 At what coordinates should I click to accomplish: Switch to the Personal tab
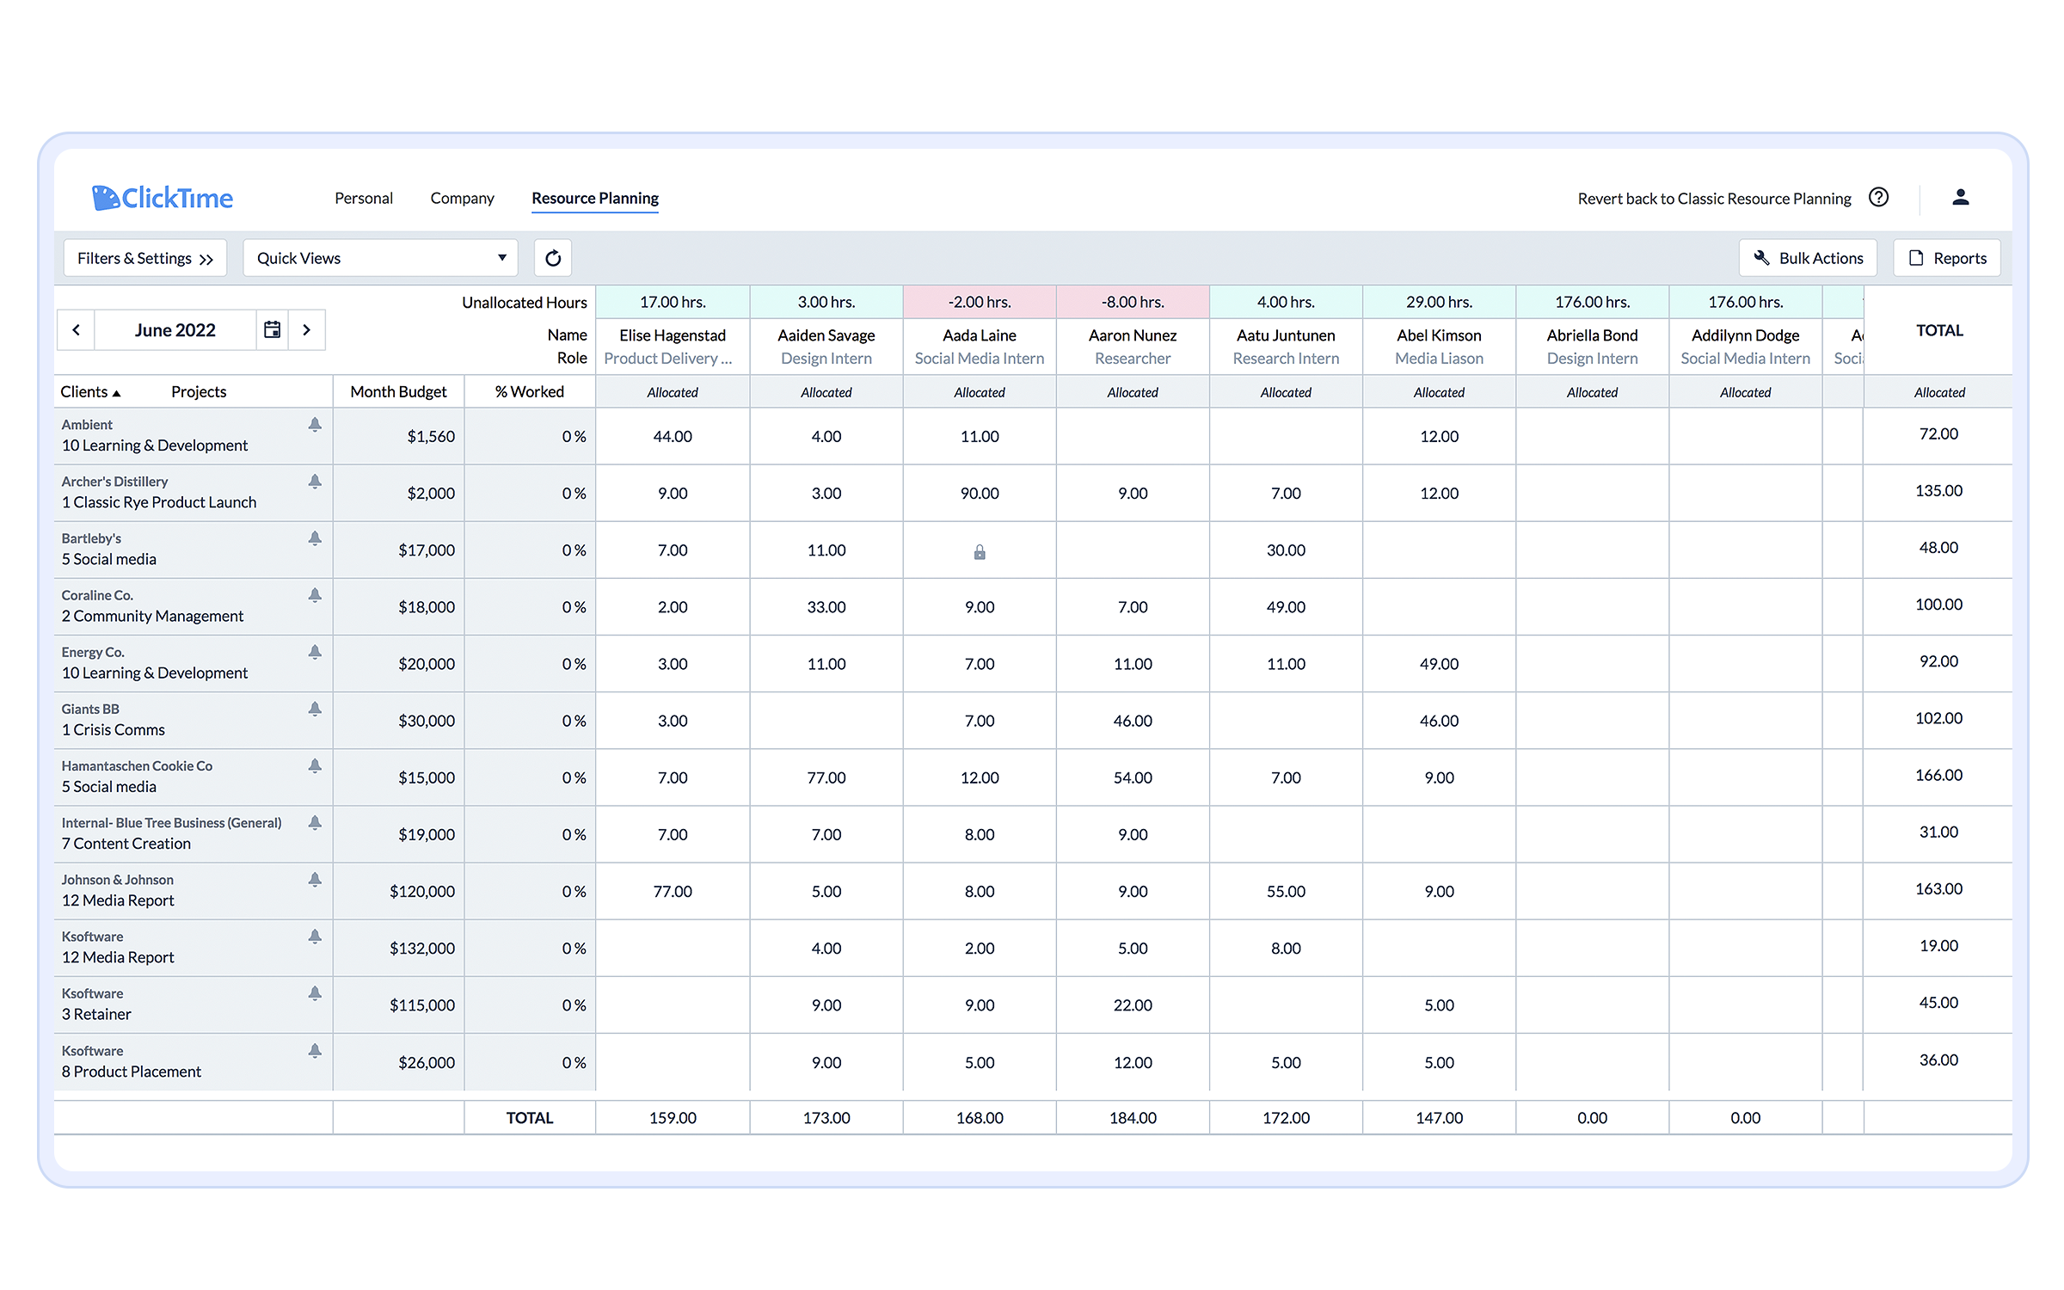(364, 199)
